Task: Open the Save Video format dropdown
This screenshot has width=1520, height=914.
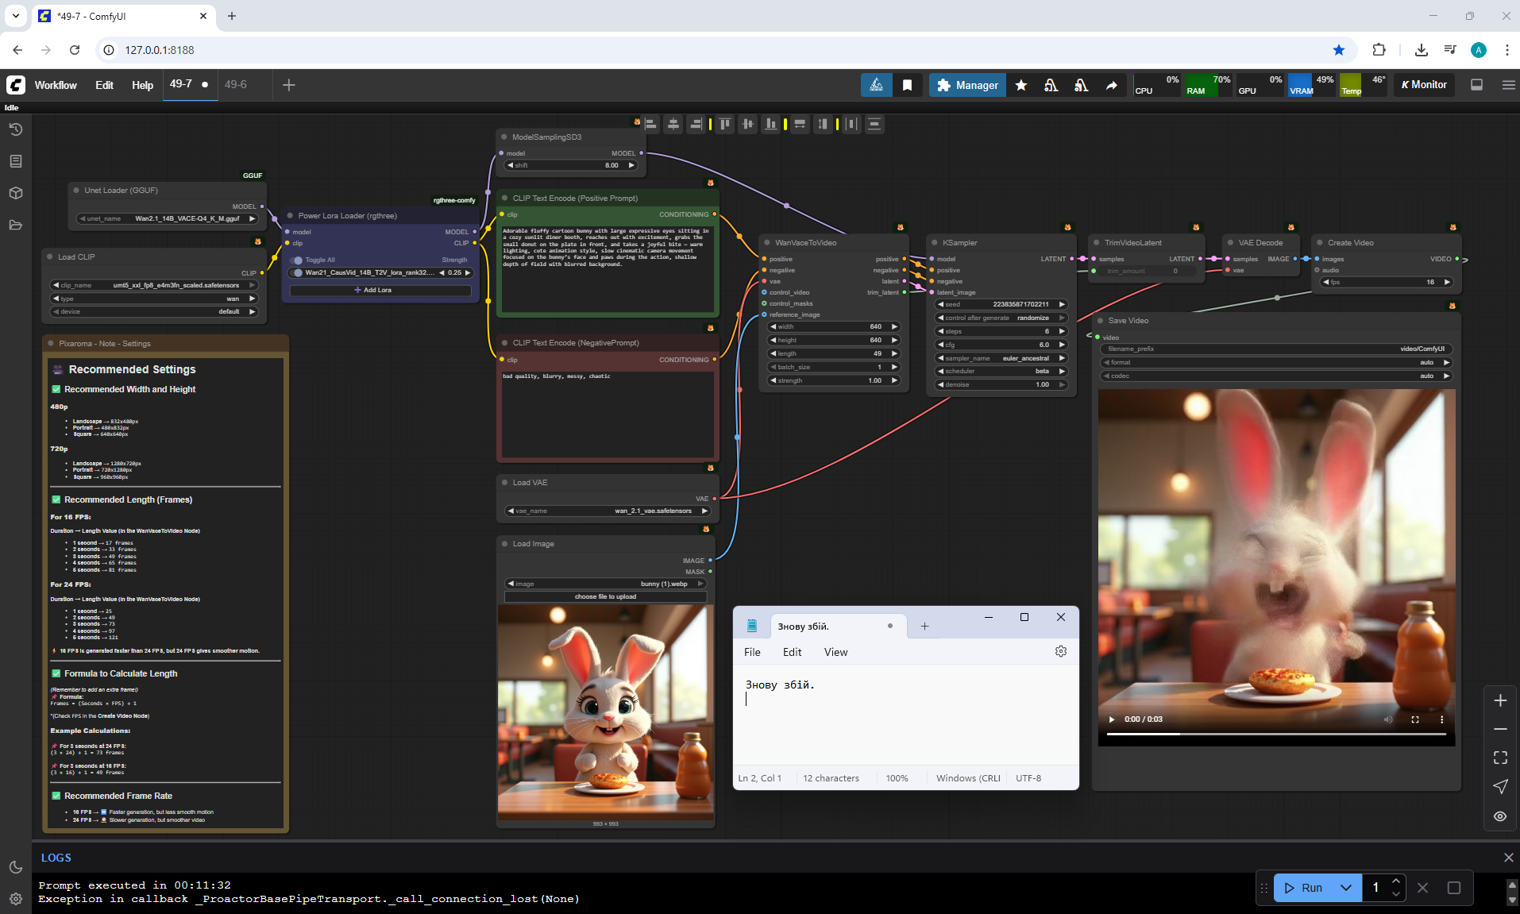Action: [x=1276, y=362]
